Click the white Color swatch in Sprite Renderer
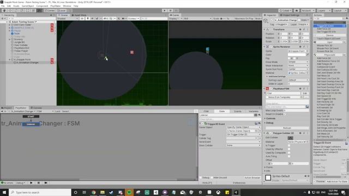Screen dimensions: 349x196 pyautogui.click(x=297, y=54)
